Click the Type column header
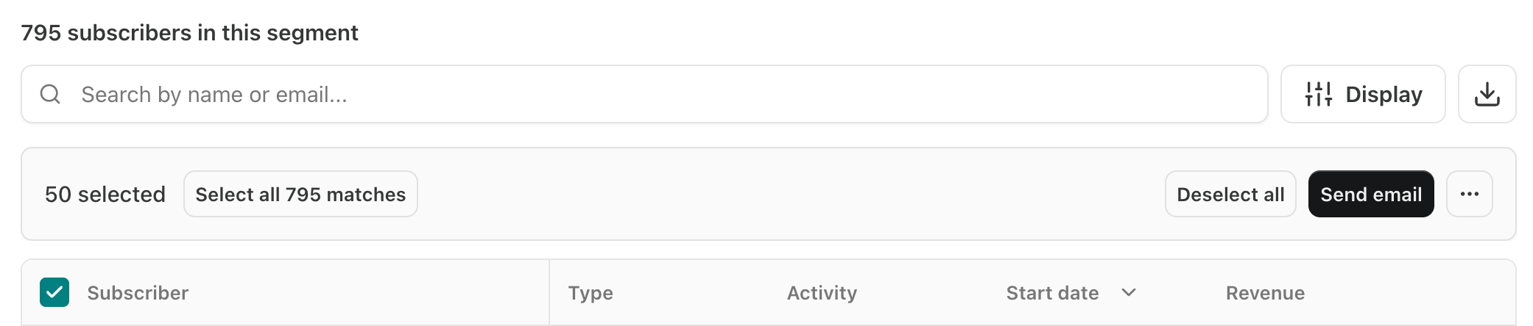This screenshot has width=1533, height=326. (x=591, y=293)
